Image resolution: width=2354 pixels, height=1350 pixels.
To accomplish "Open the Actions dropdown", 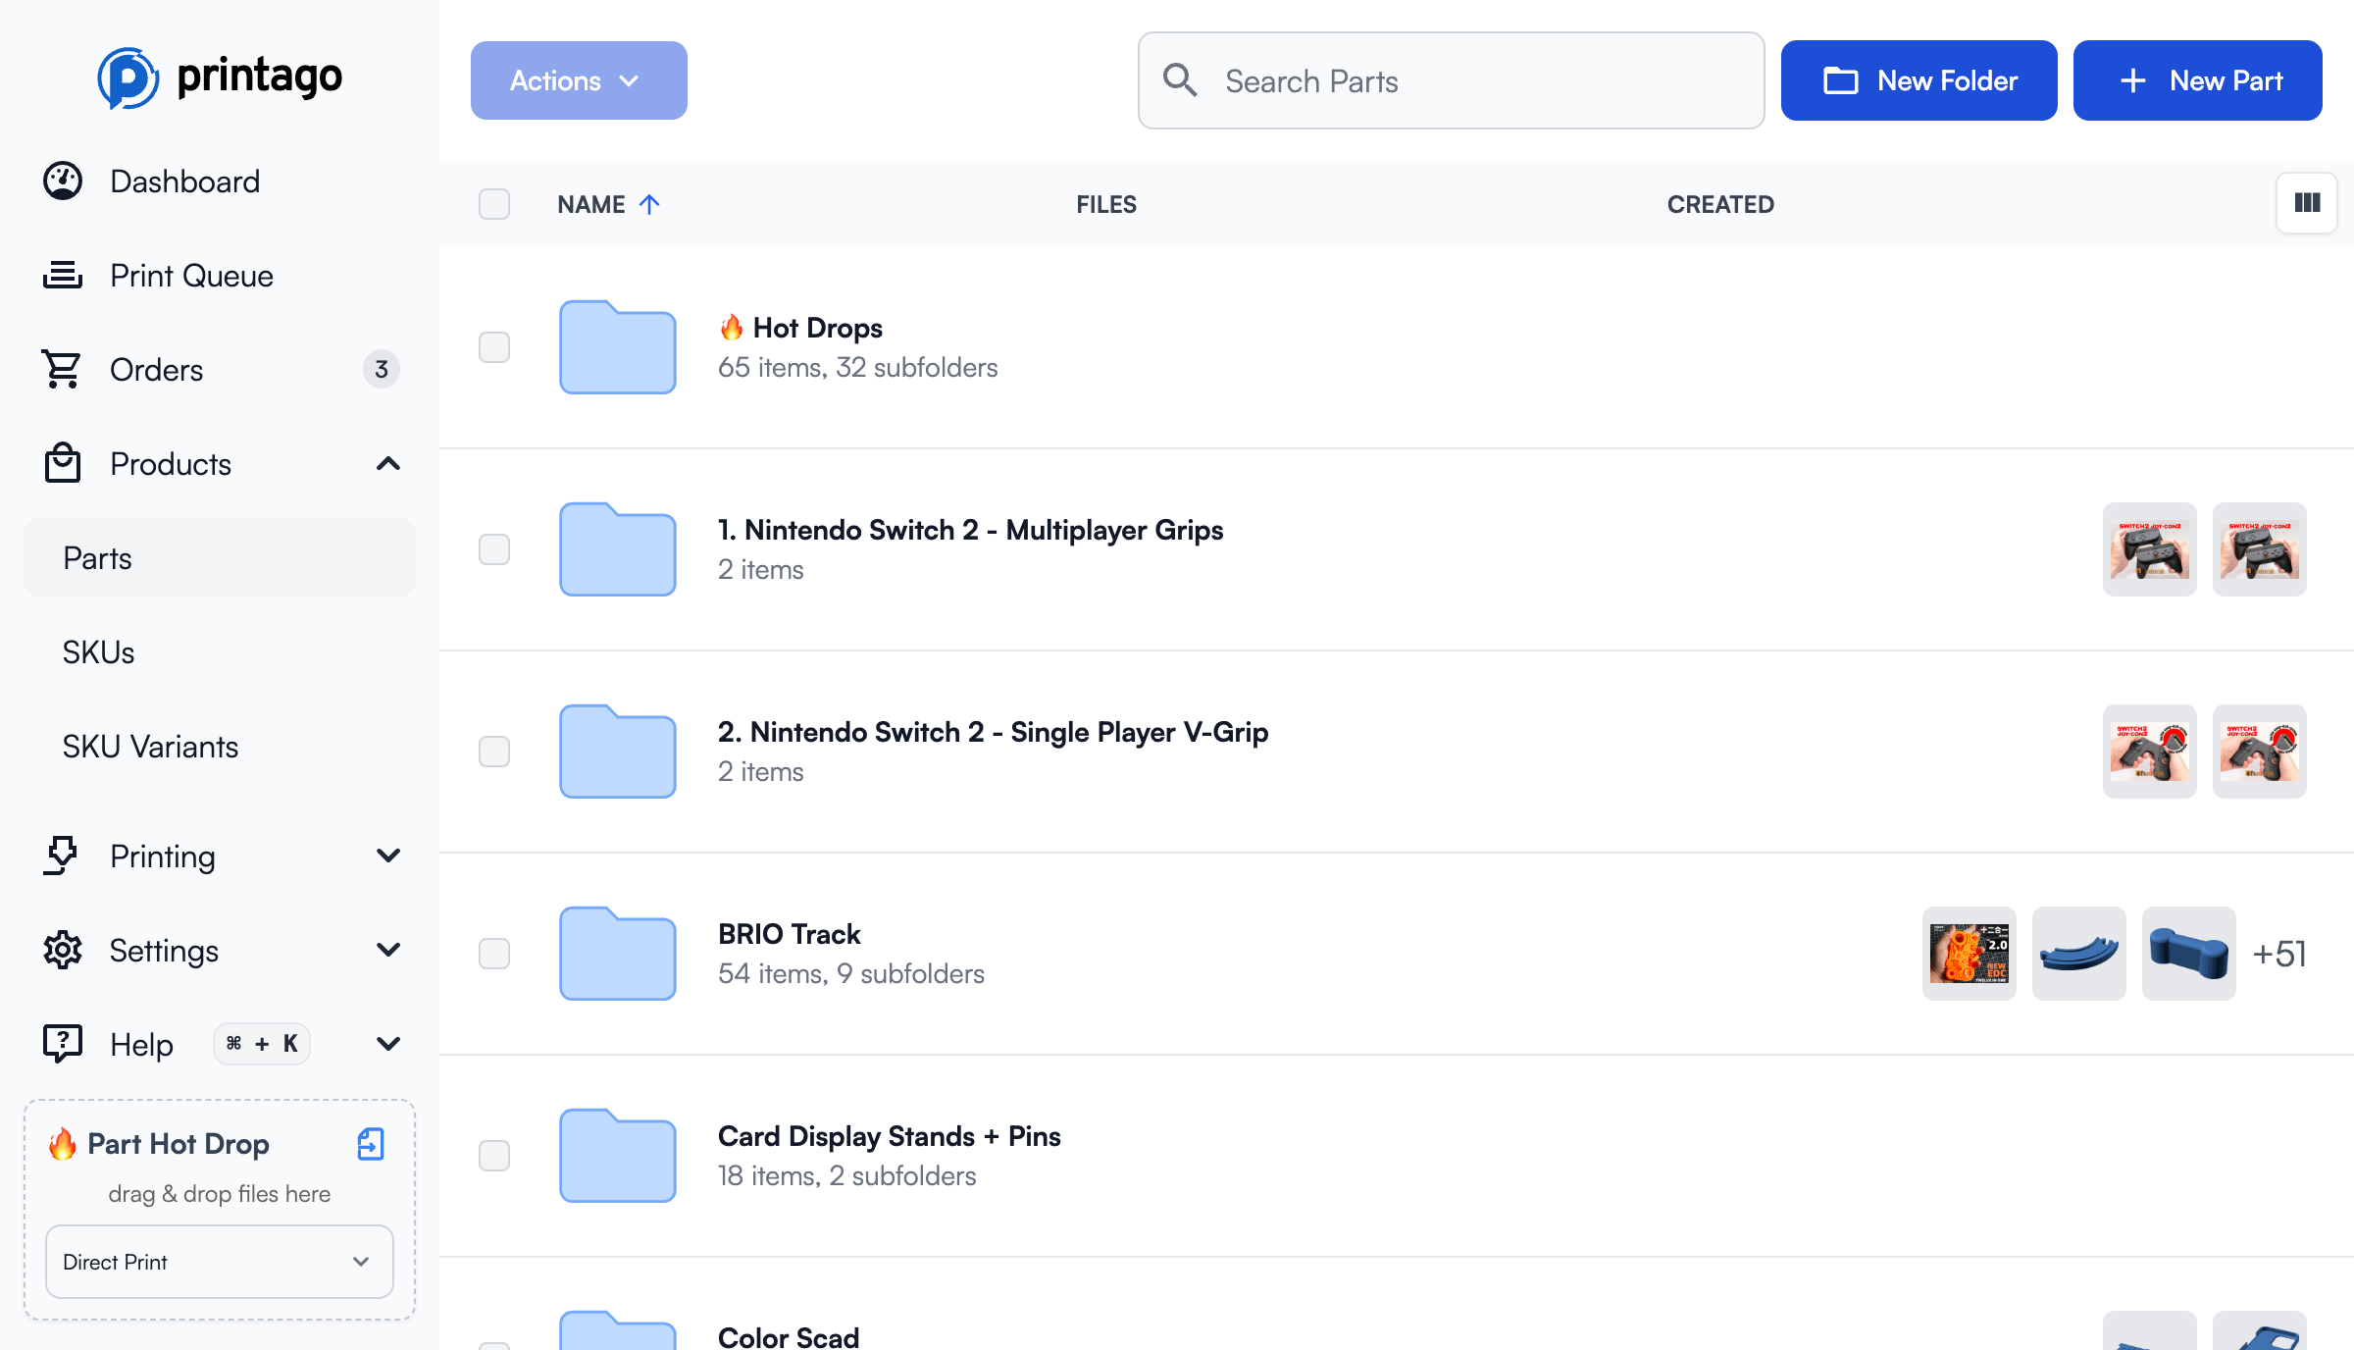I will click(x=579, y=80).
